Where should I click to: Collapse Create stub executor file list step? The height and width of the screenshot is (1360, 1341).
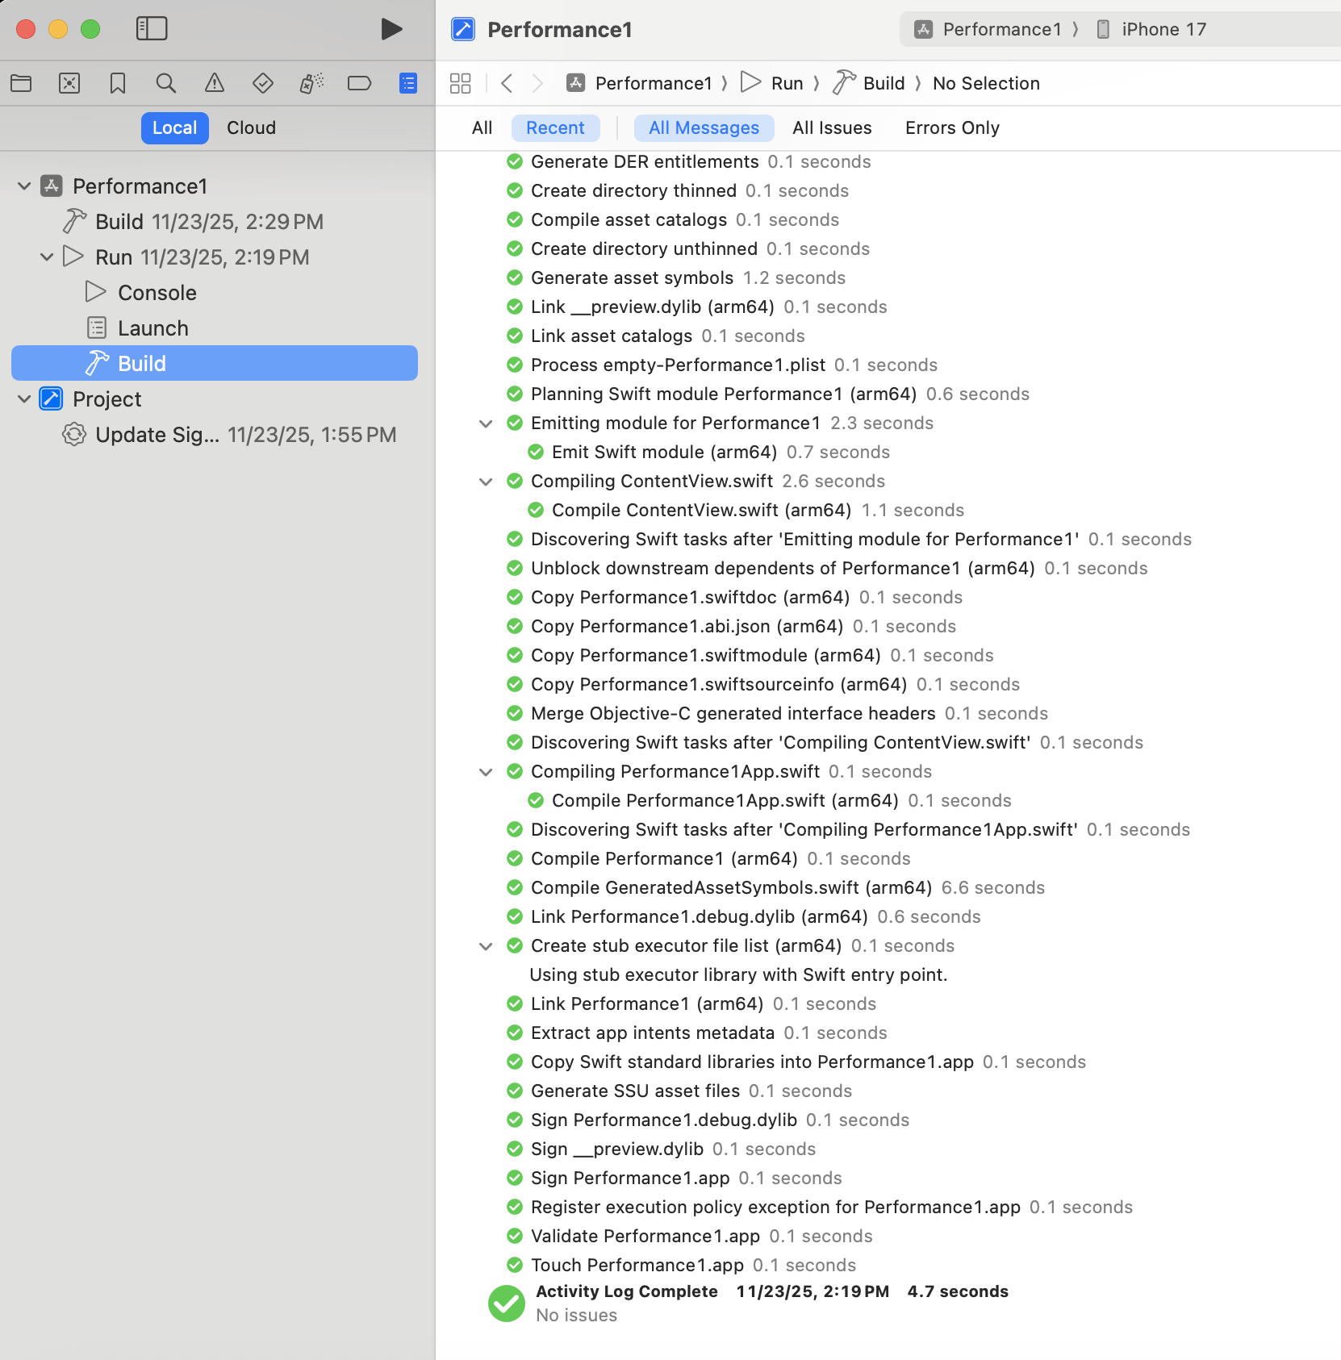click(x=486, y=946)
